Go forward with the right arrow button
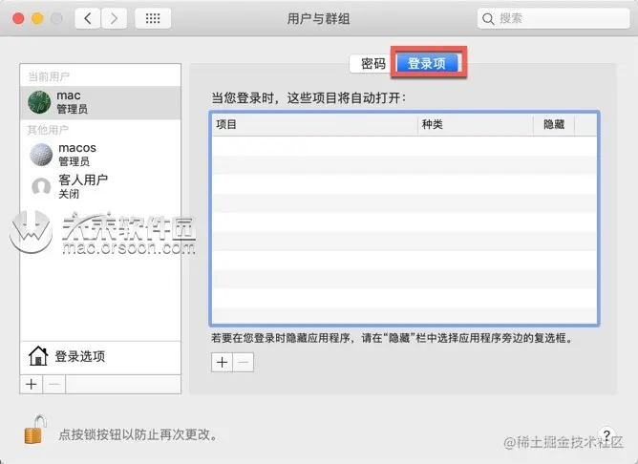This screenshot has width=638, height=464. (x=114, y=18)
